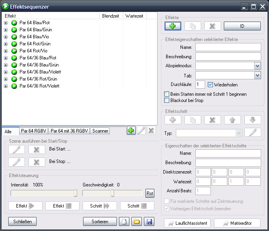The height and width of the screenshot is (231, 269).
Task: Play the Par 64 Blau/Grün effect icon
Action: (x=14, y=30)
